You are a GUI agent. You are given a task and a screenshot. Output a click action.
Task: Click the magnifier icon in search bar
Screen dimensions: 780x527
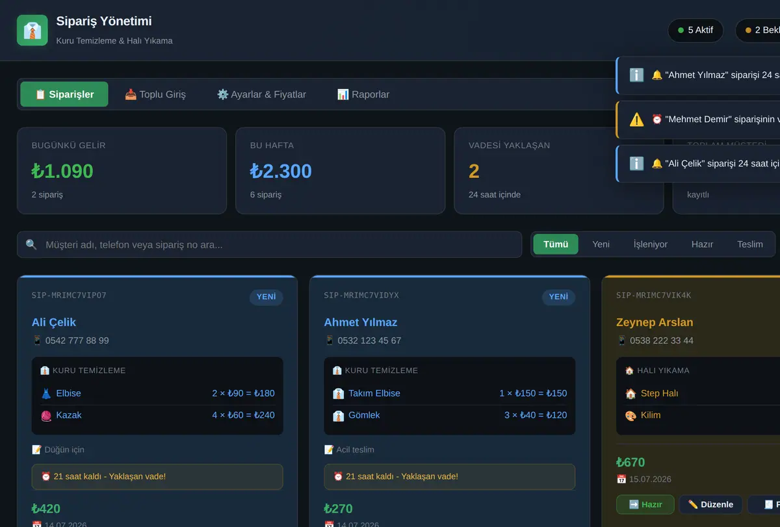(x=31, y=245)
